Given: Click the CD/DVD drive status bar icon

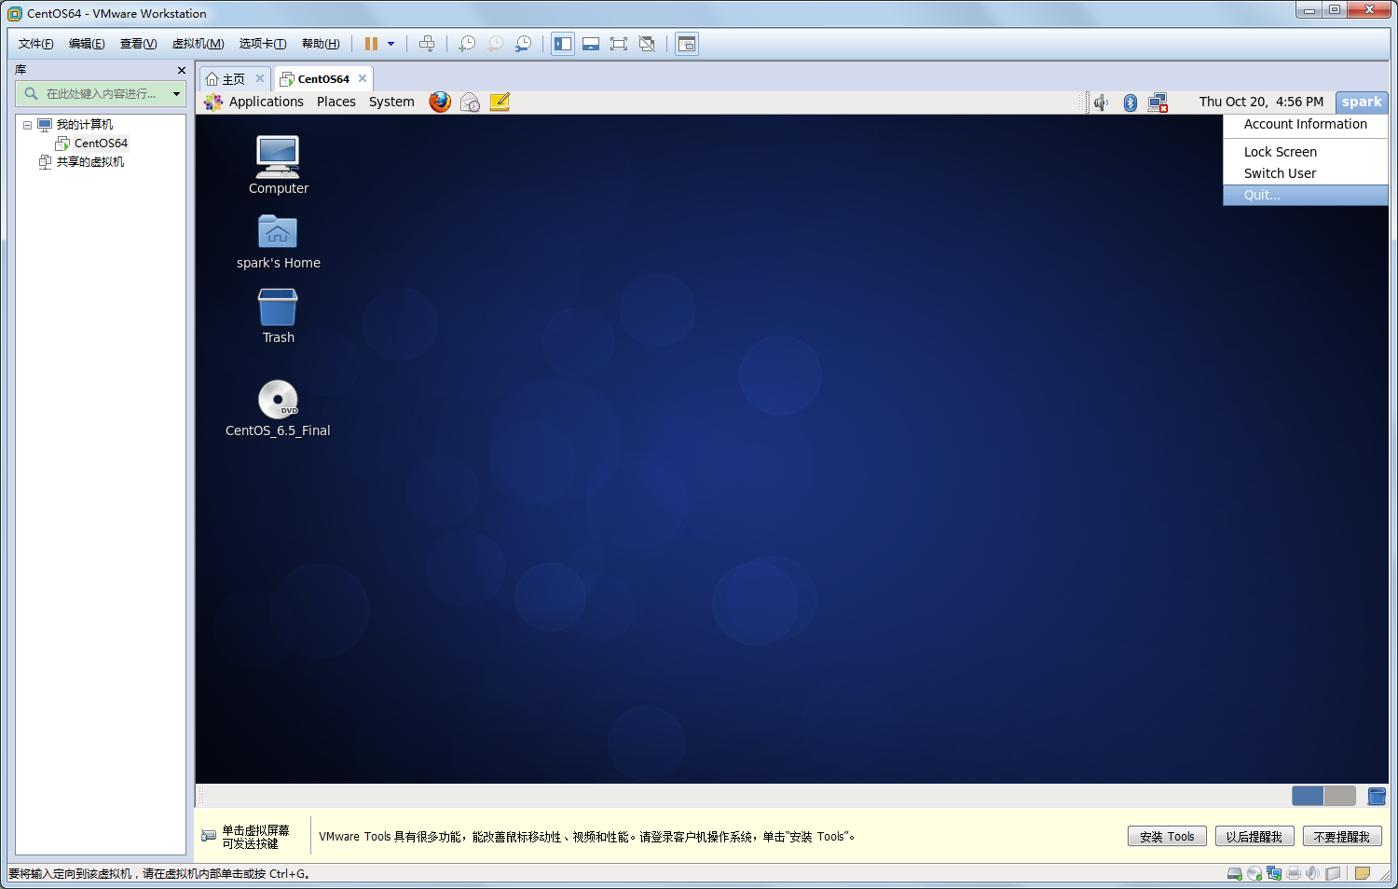Looking at the screenshot, I should coord(1254,874).
